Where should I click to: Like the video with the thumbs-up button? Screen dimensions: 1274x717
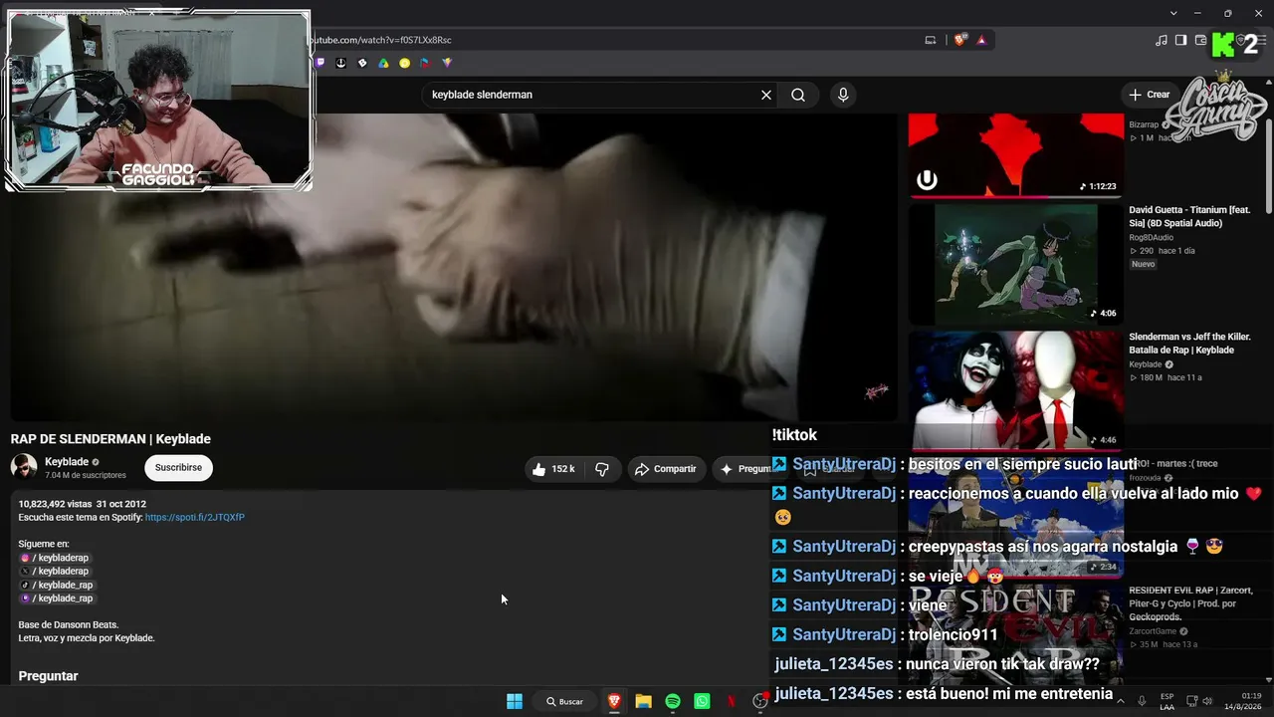point(554,469)
